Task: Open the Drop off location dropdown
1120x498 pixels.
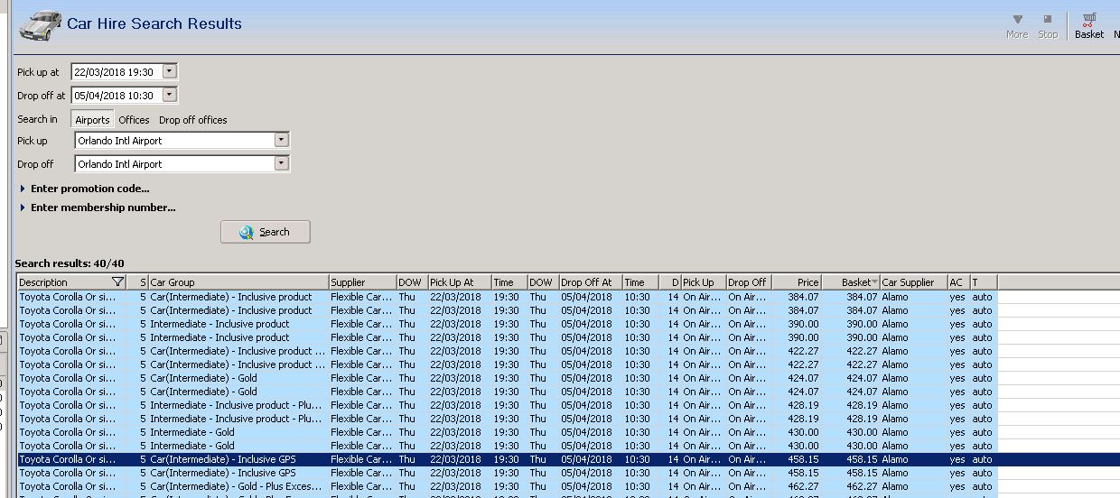Action: tap(281, 163)
